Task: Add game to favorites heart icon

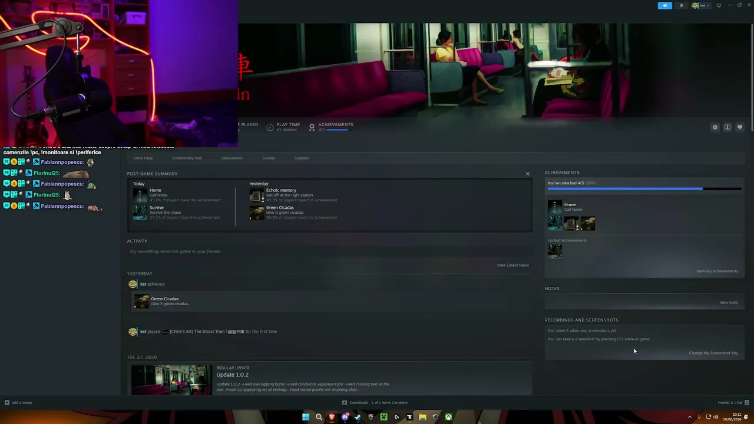Action: pos(740,127)
